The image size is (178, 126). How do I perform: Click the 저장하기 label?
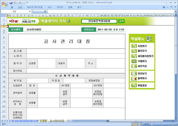[142, 46]
